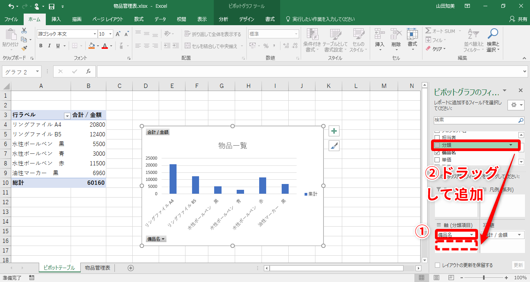Collapse the ribbon with the up chevron
Image resolution: width=530 pixels, height=282 pixels.
[x=525, y=58]
